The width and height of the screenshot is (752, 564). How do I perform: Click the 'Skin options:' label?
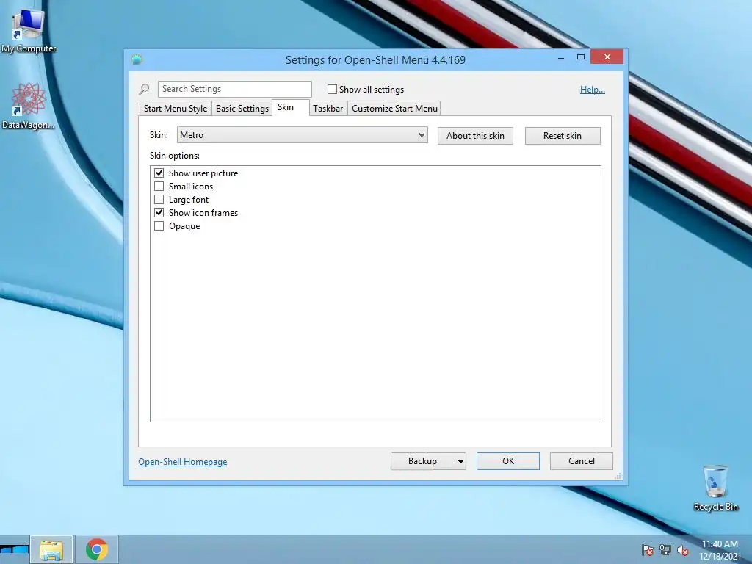175,156
